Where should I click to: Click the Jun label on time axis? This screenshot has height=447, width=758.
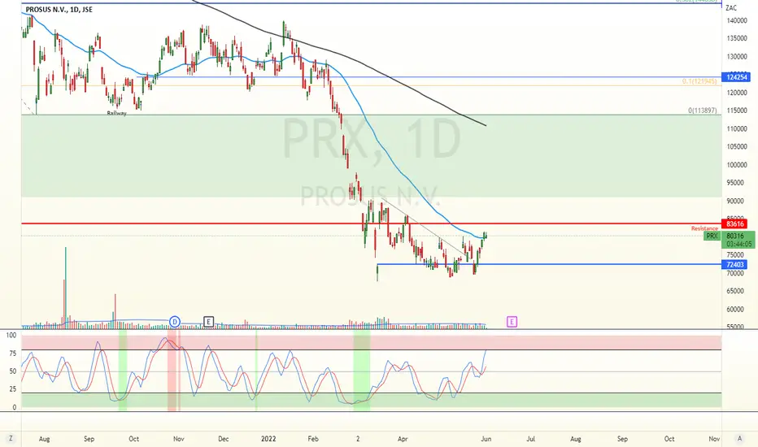[486, 439]
